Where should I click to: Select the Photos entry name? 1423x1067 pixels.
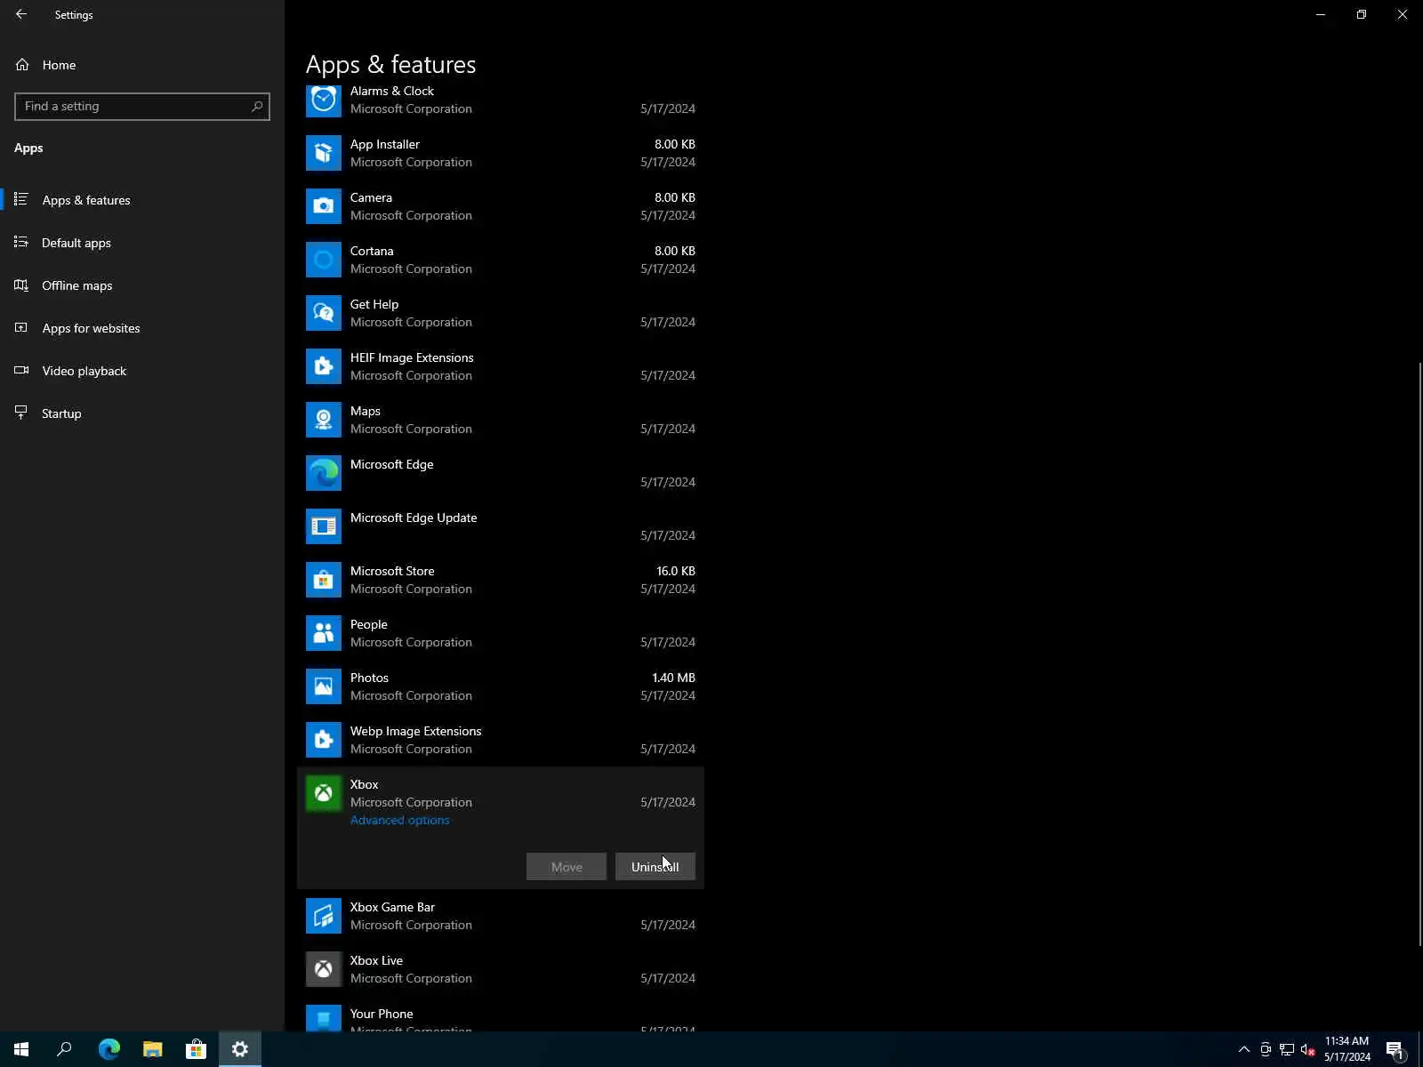tap(369, 678)
